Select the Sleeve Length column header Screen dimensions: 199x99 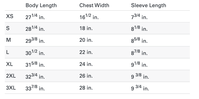(149, 5)
